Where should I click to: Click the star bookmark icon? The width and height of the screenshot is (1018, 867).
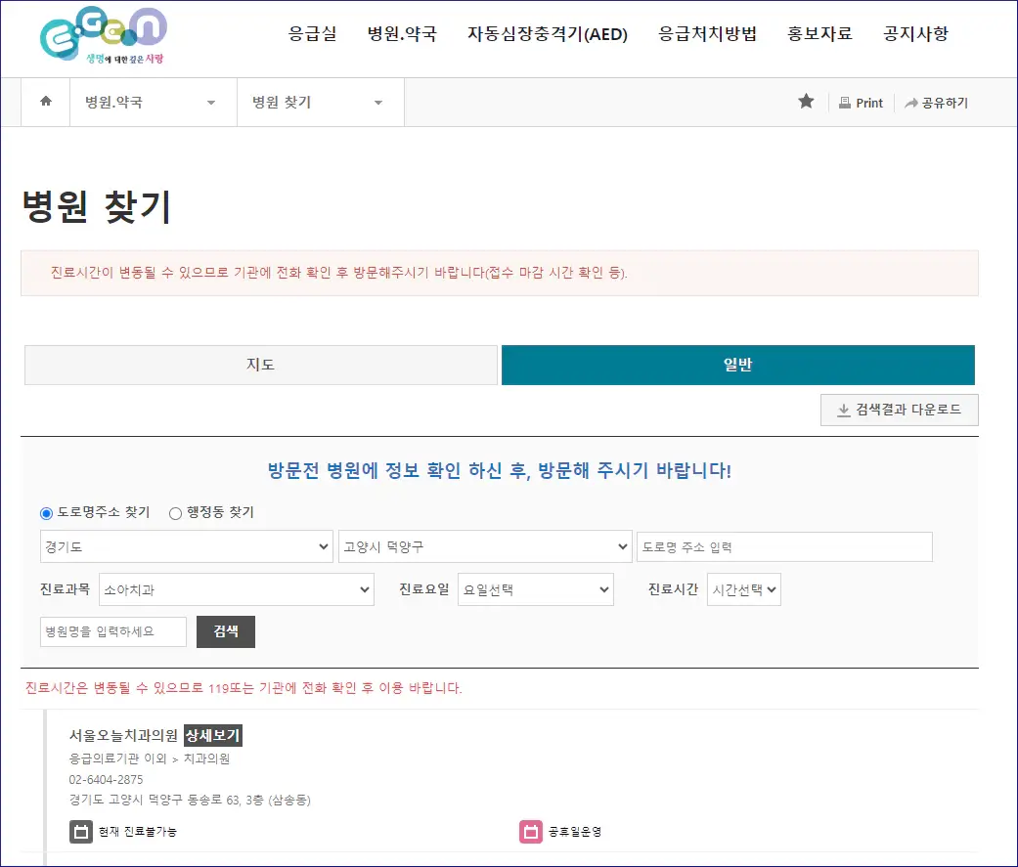coord(806,102)
